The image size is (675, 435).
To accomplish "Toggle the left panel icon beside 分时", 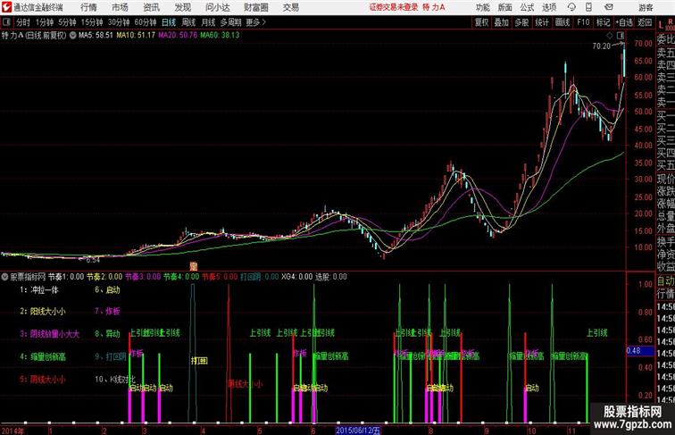I will [x=6, y=22].
